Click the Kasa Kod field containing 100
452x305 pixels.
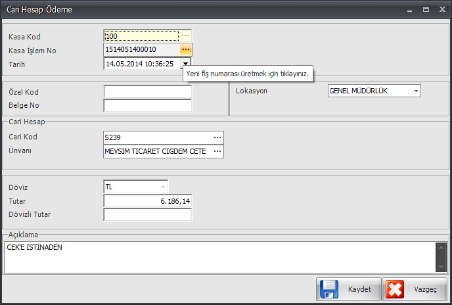coord(141,36)
